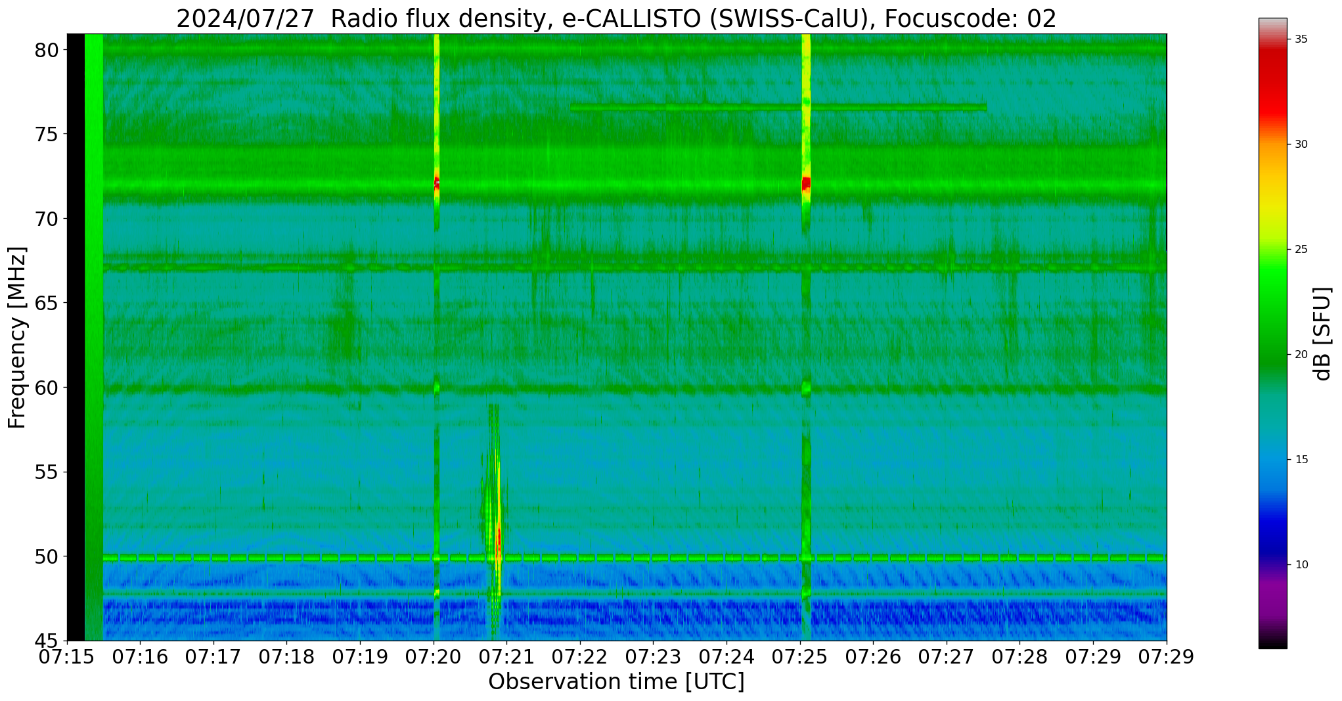Click the colorbar tick value 25

(x=1301, y=249)
